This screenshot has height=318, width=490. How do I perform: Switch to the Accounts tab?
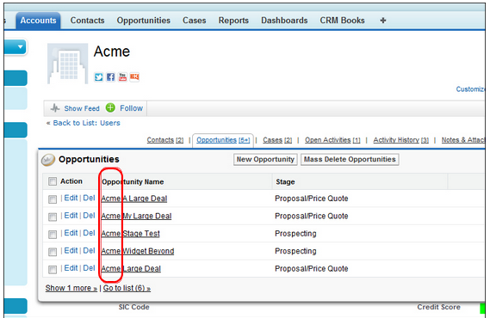coord(38,21)
